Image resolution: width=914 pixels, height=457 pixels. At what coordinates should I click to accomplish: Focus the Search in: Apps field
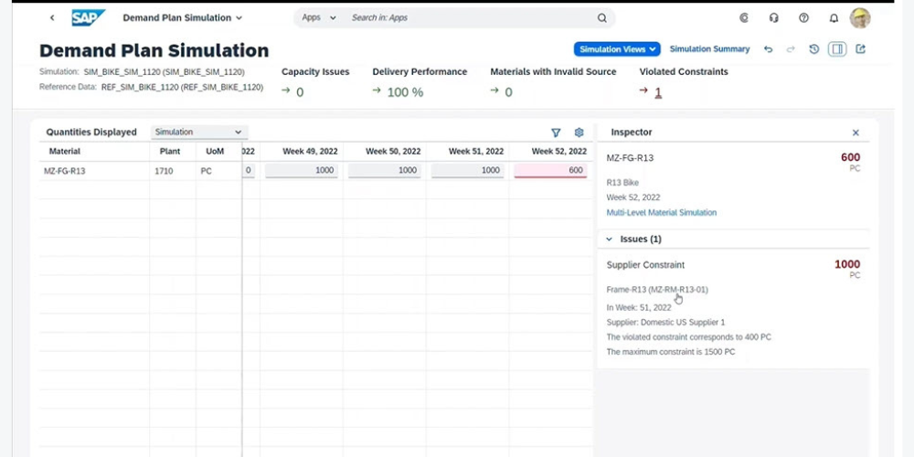[471, 18]
